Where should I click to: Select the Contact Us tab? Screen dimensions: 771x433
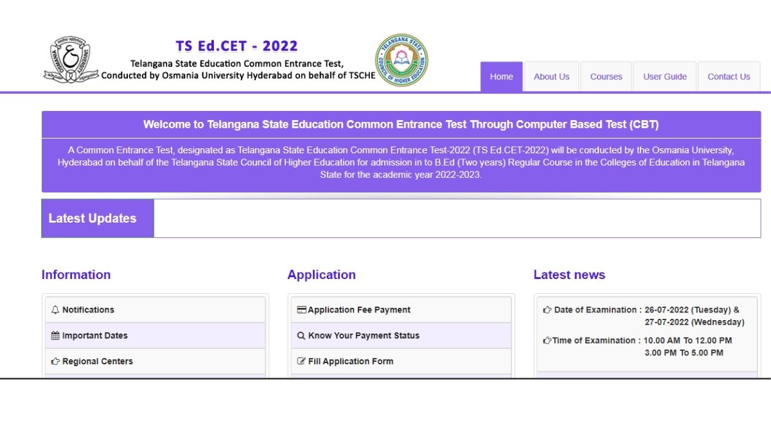pyautogui.click(x=729, y=76)
